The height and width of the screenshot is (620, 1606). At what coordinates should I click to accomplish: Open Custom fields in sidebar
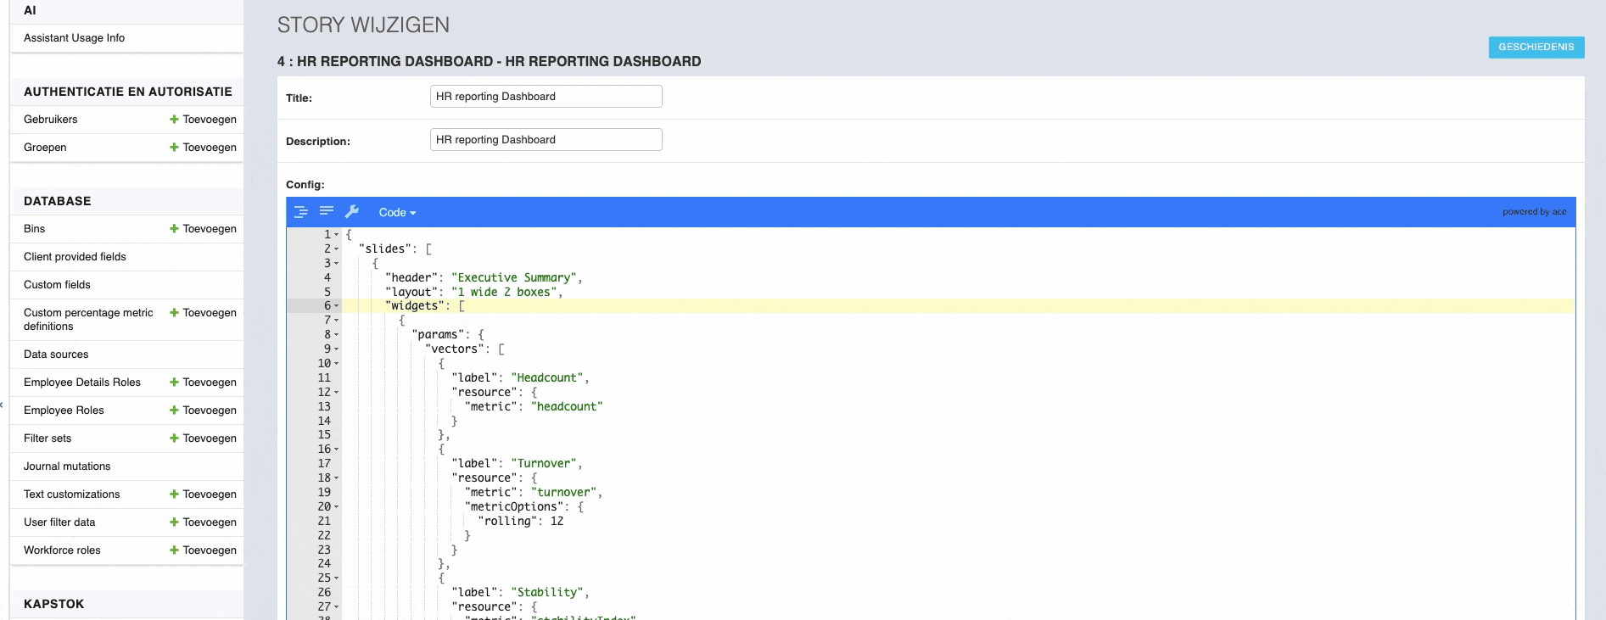(57, 285)
